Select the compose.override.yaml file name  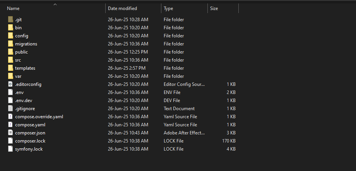click(x=39, y=117)
